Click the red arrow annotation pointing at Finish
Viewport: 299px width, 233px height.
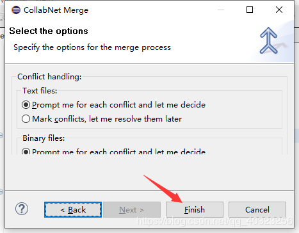[x=163, y=189]
